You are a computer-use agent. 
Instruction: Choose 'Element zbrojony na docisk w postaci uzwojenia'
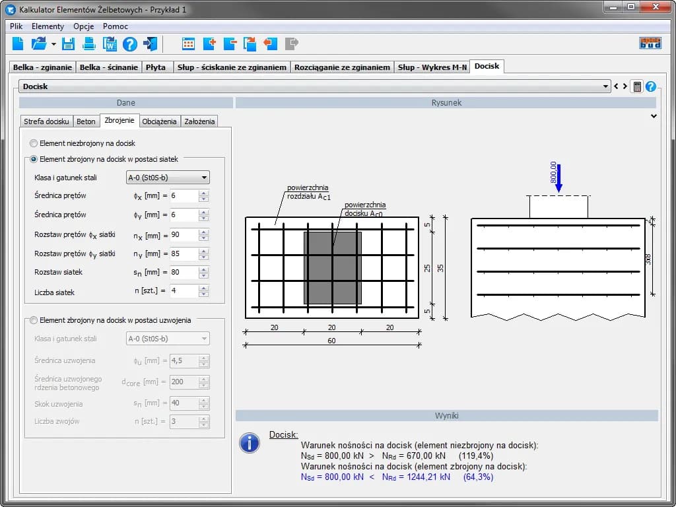[34, 320]
